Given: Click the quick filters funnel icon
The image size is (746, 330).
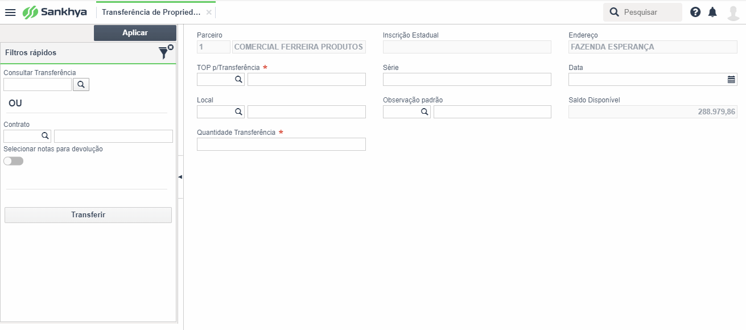Looking at the screenshot, I should 165,52.
